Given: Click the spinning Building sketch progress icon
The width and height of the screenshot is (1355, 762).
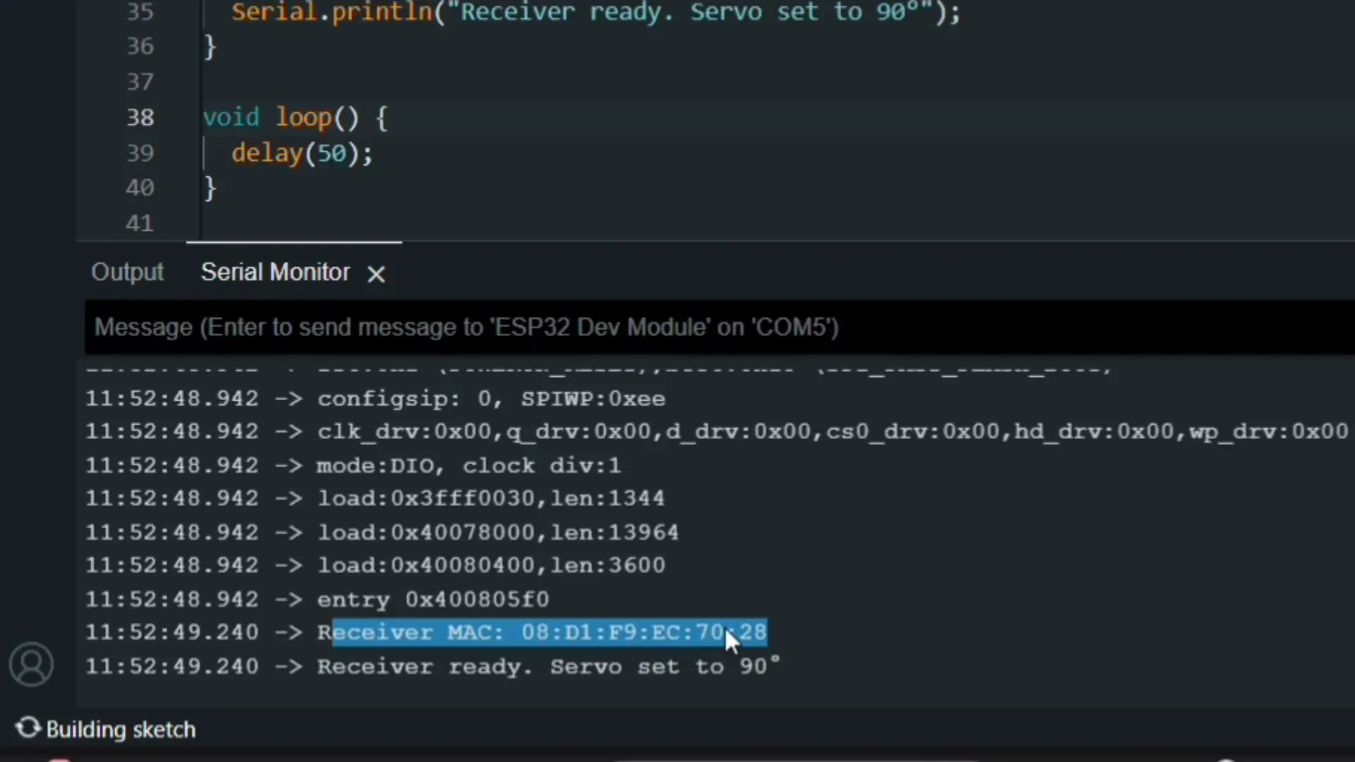Looking at the screenshot, I should 28,727.
